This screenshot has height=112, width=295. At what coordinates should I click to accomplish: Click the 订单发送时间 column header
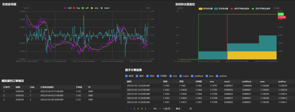pos(47,87)
